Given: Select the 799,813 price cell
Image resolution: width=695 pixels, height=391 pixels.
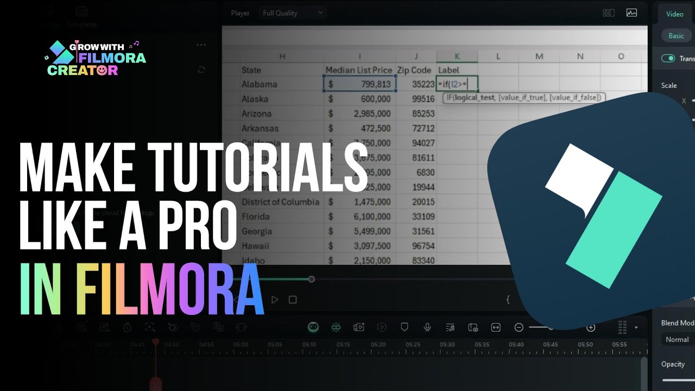Looking at the screenshot, I should pos(361,84).
